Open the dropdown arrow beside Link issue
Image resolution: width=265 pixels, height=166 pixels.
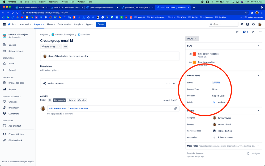tap(59, 47)
